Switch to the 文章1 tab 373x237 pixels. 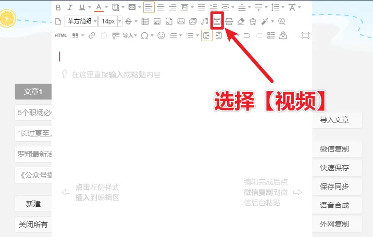point(33,92)
